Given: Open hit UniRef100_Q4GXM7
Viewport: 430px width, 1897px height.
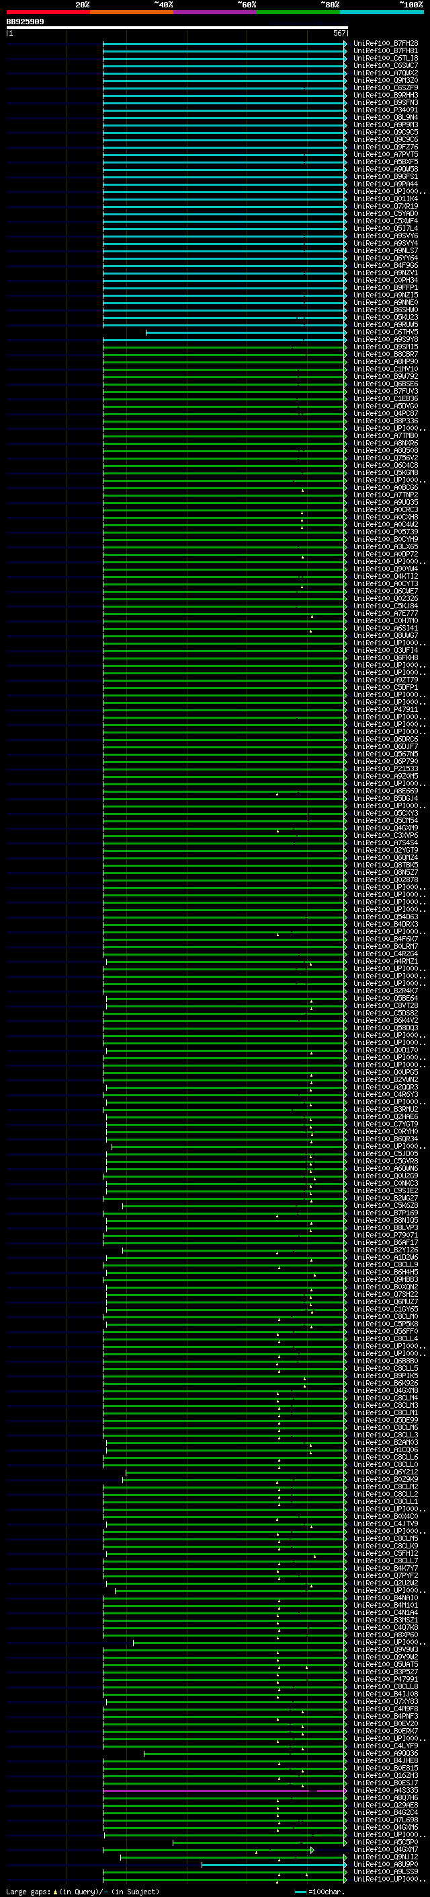Looking at the screenshot, I should point(385,1849).
